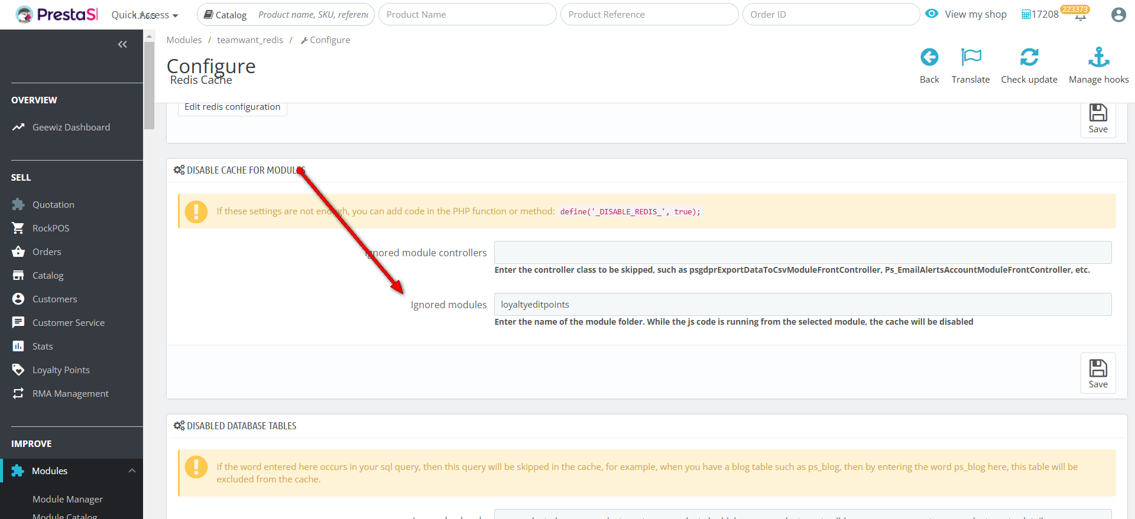Save the Disable Cache For Modules settings
1135x519 pixels.
[x=1098, y=373]
